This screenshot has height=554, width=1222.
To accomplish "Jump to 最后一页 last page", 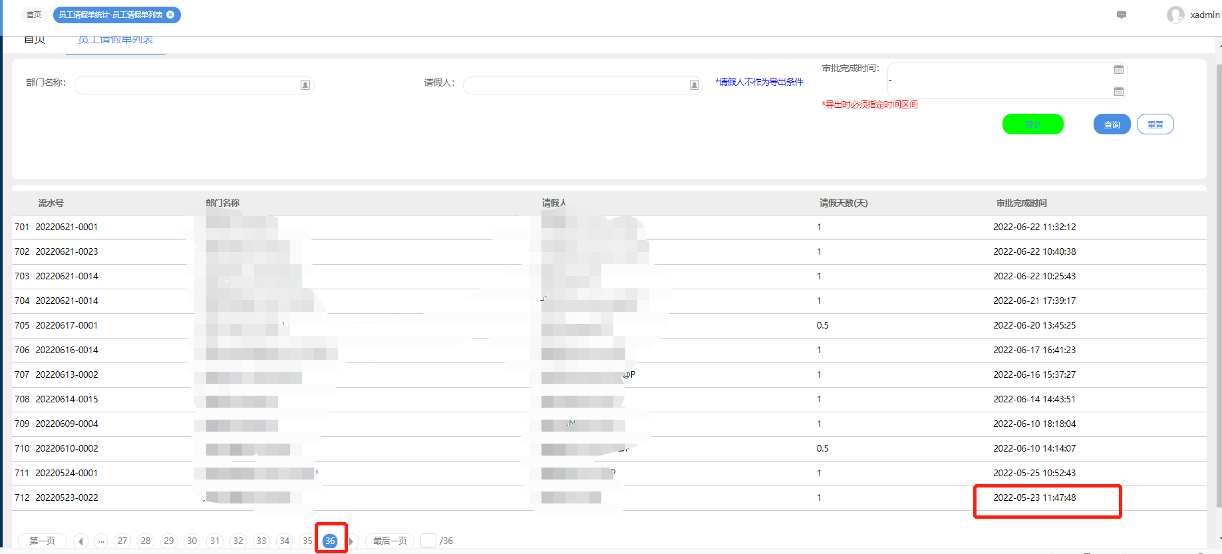I will (x=390, y=541).
